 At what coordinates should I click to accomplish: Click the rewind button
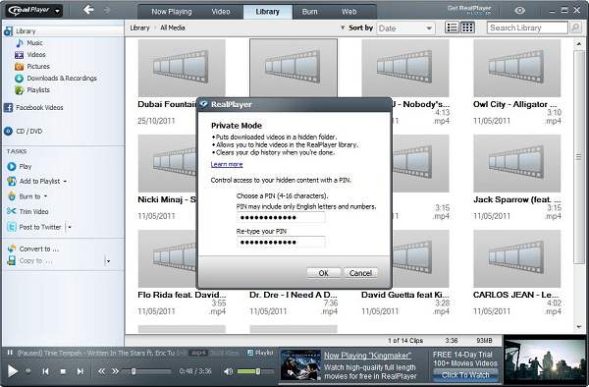pos(101,371)
